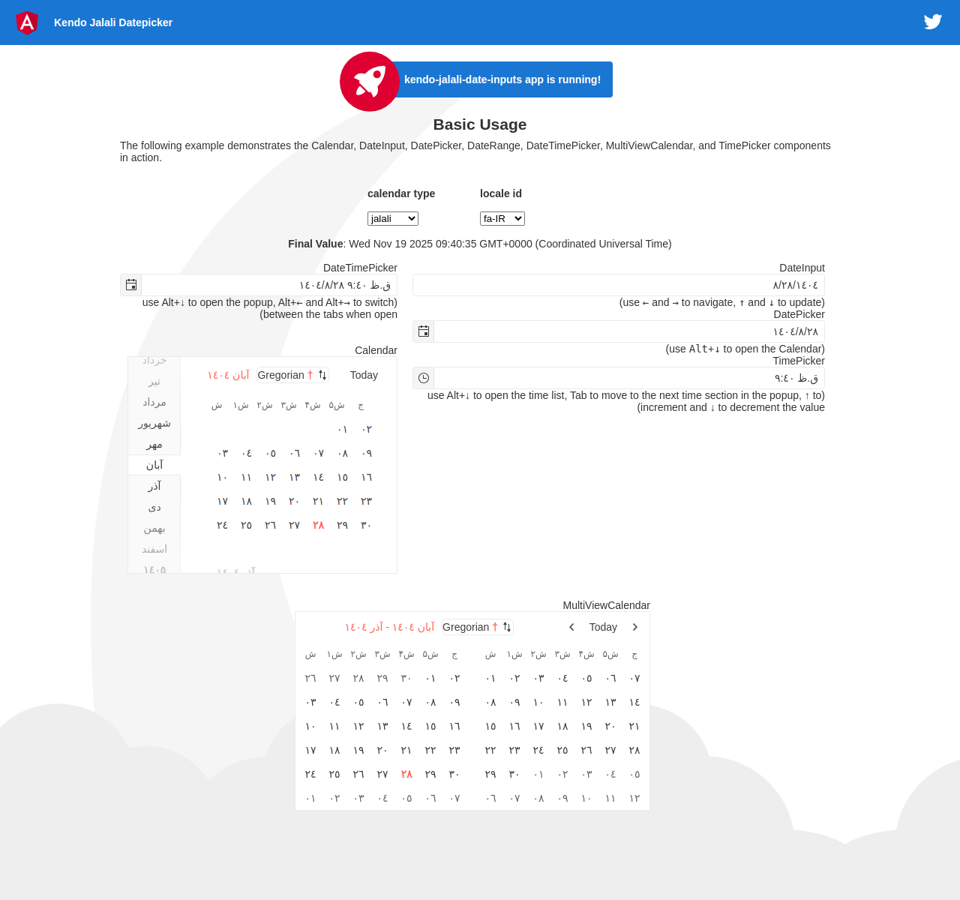Toggle Gregorian switch in the MultiViewCalendar header
Screen dimensions: 960x900
[x=477, y=627]
